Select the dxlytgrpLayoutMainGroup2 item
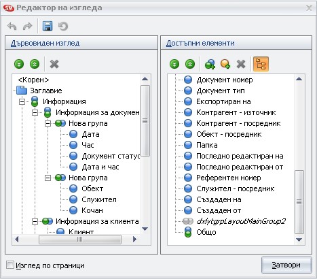This screenshot has width=317, height=279. click(234, 221)
